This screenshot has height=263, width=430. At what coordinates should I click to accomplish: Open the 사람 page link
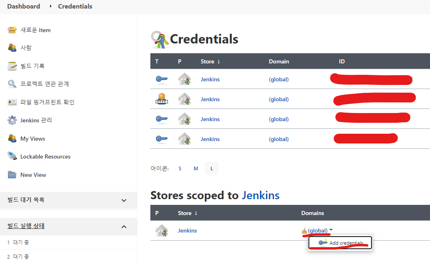[x=26, y=48]
